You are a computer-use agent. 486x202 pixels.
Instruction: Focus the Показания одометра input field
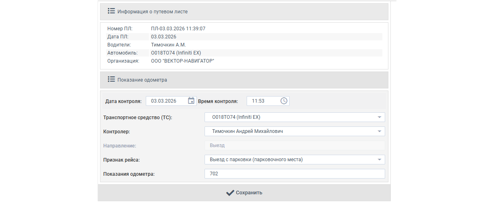[294, 174]
